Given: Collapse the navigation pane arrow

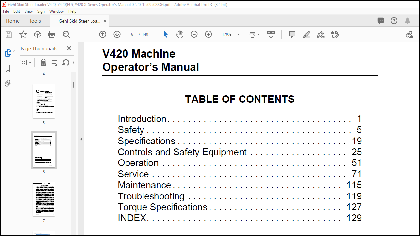Looking at the screenshot, I should 81,139.
